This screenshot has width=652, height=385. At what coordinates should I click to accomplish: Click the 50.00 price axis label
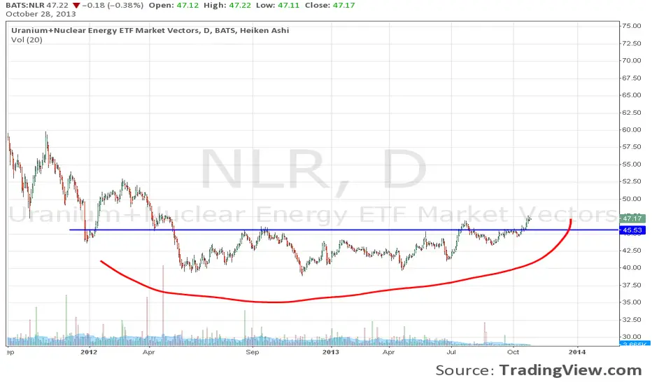(631, 199)
